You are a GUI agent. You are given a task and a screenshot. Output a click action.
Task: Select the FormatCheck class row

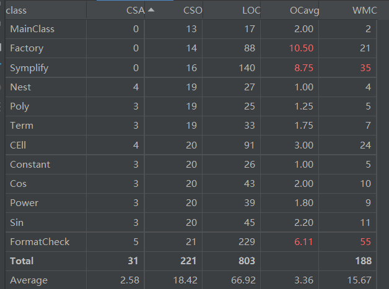[x=40, y=242]
